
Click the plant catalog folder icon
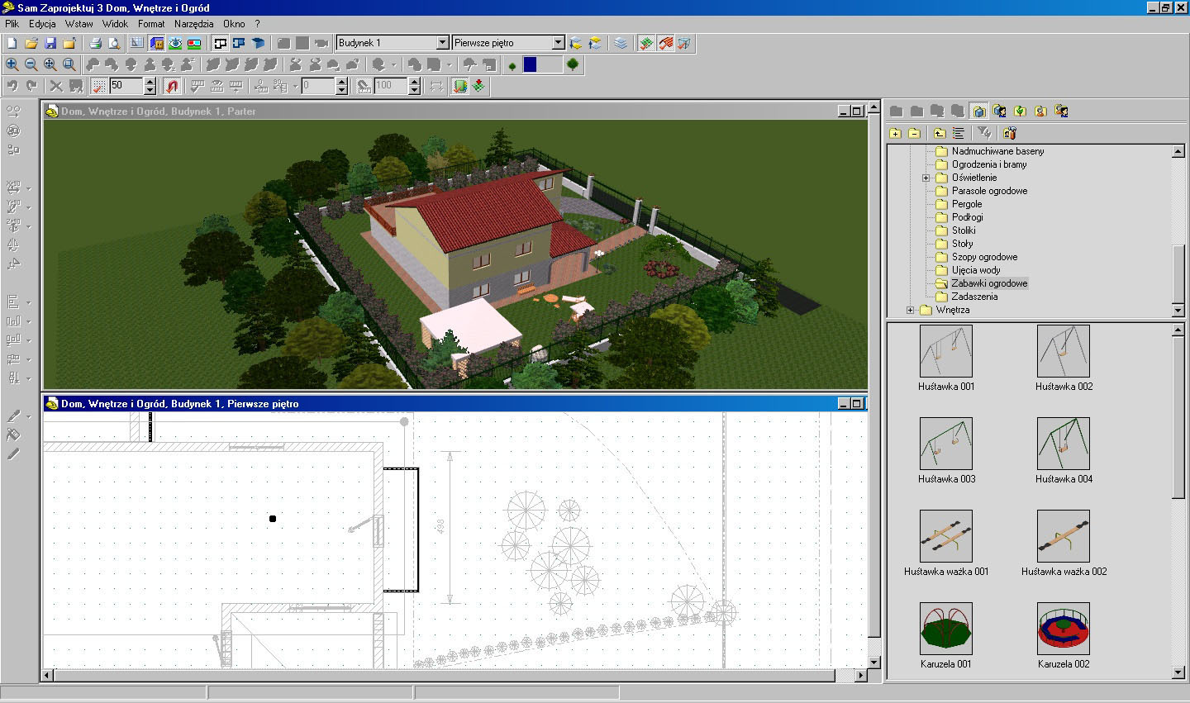click(1020, 111)
